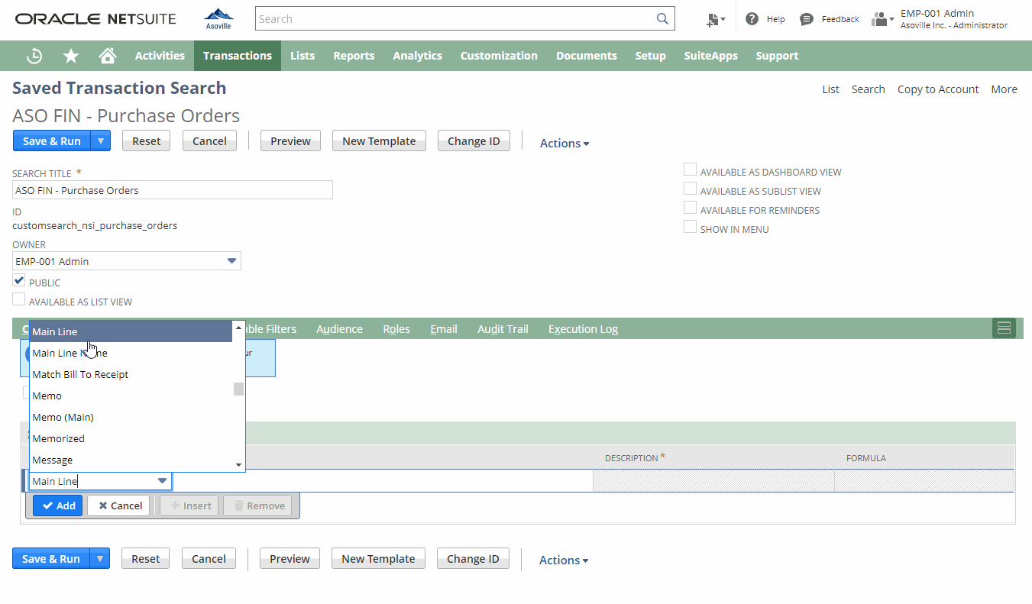Switch to the Audit Trail tab
The width and height of the screenshot is (1032, 604).
[x=503, y=329]
